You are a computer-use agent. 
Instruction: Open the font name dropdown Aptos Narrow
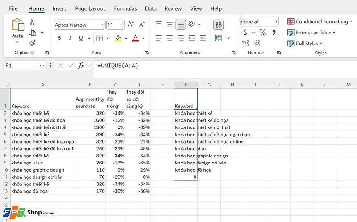(103, 25)
